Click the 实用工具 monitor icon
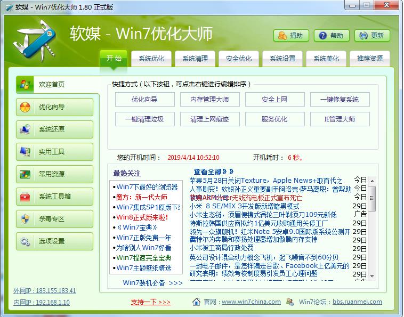 [x=25, y=152]
